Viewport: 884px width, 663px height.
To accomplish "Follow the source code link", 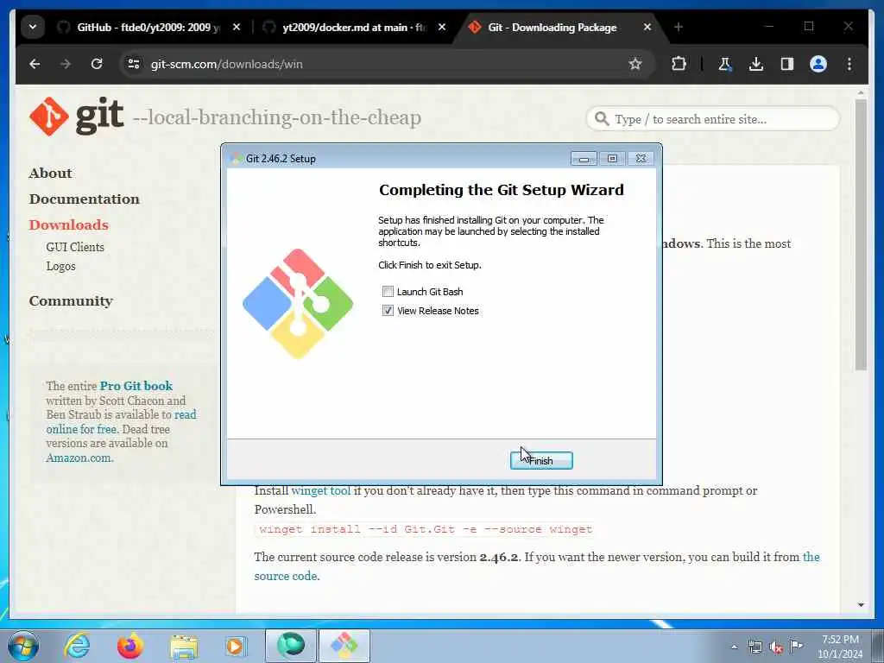I will (x=285, y=576).
